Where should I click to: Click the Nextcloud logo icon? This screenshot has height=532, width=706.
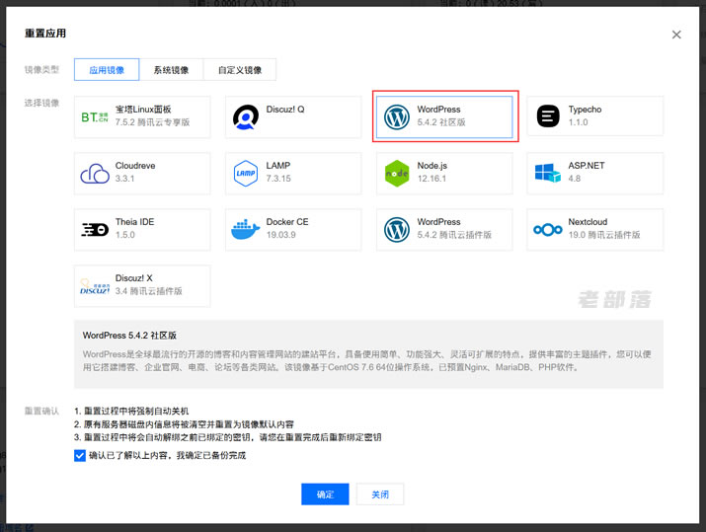(x=548, y=230)
